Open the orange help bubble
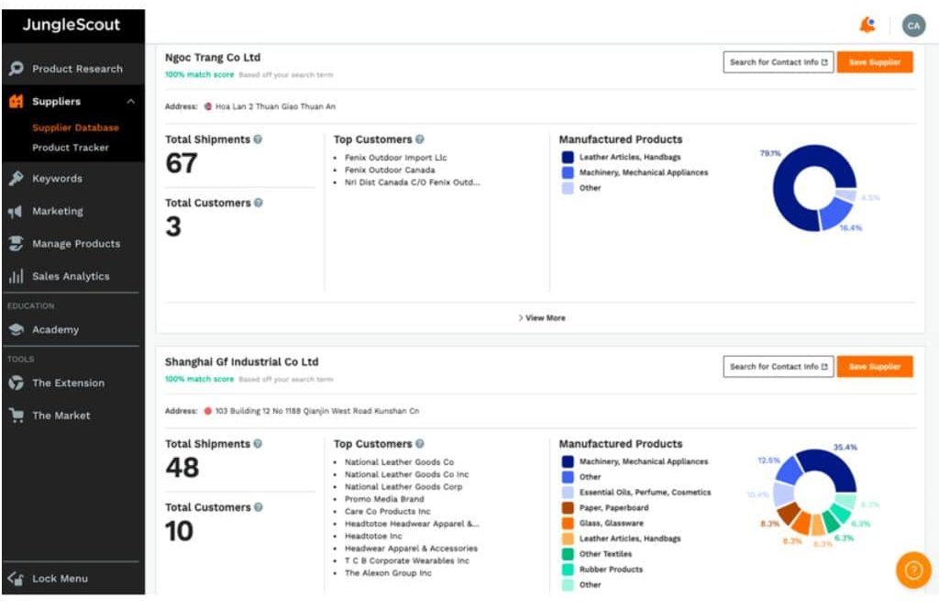 pos(913,570)
